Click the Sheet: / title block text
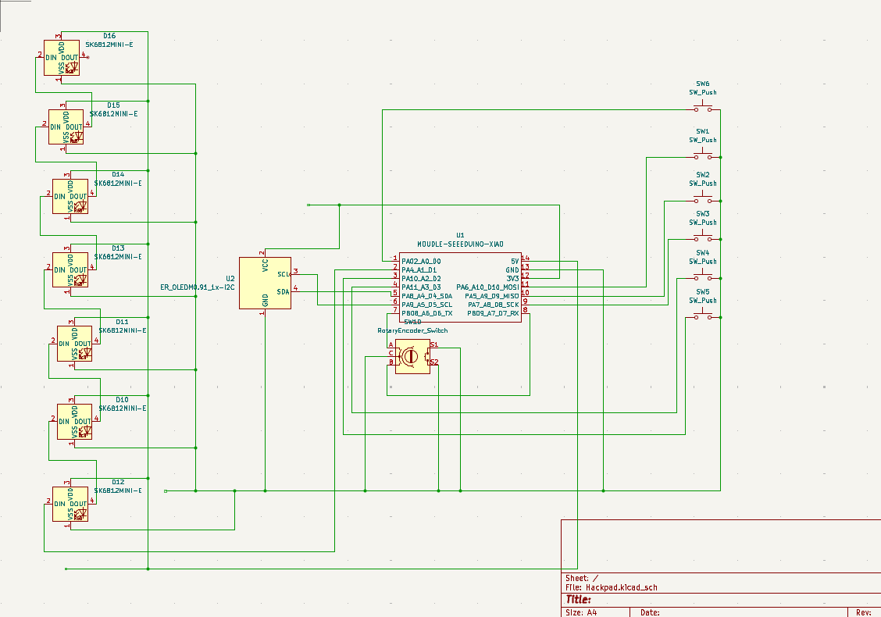The width and height of the screenshot is (881, 617). (582, 578)
